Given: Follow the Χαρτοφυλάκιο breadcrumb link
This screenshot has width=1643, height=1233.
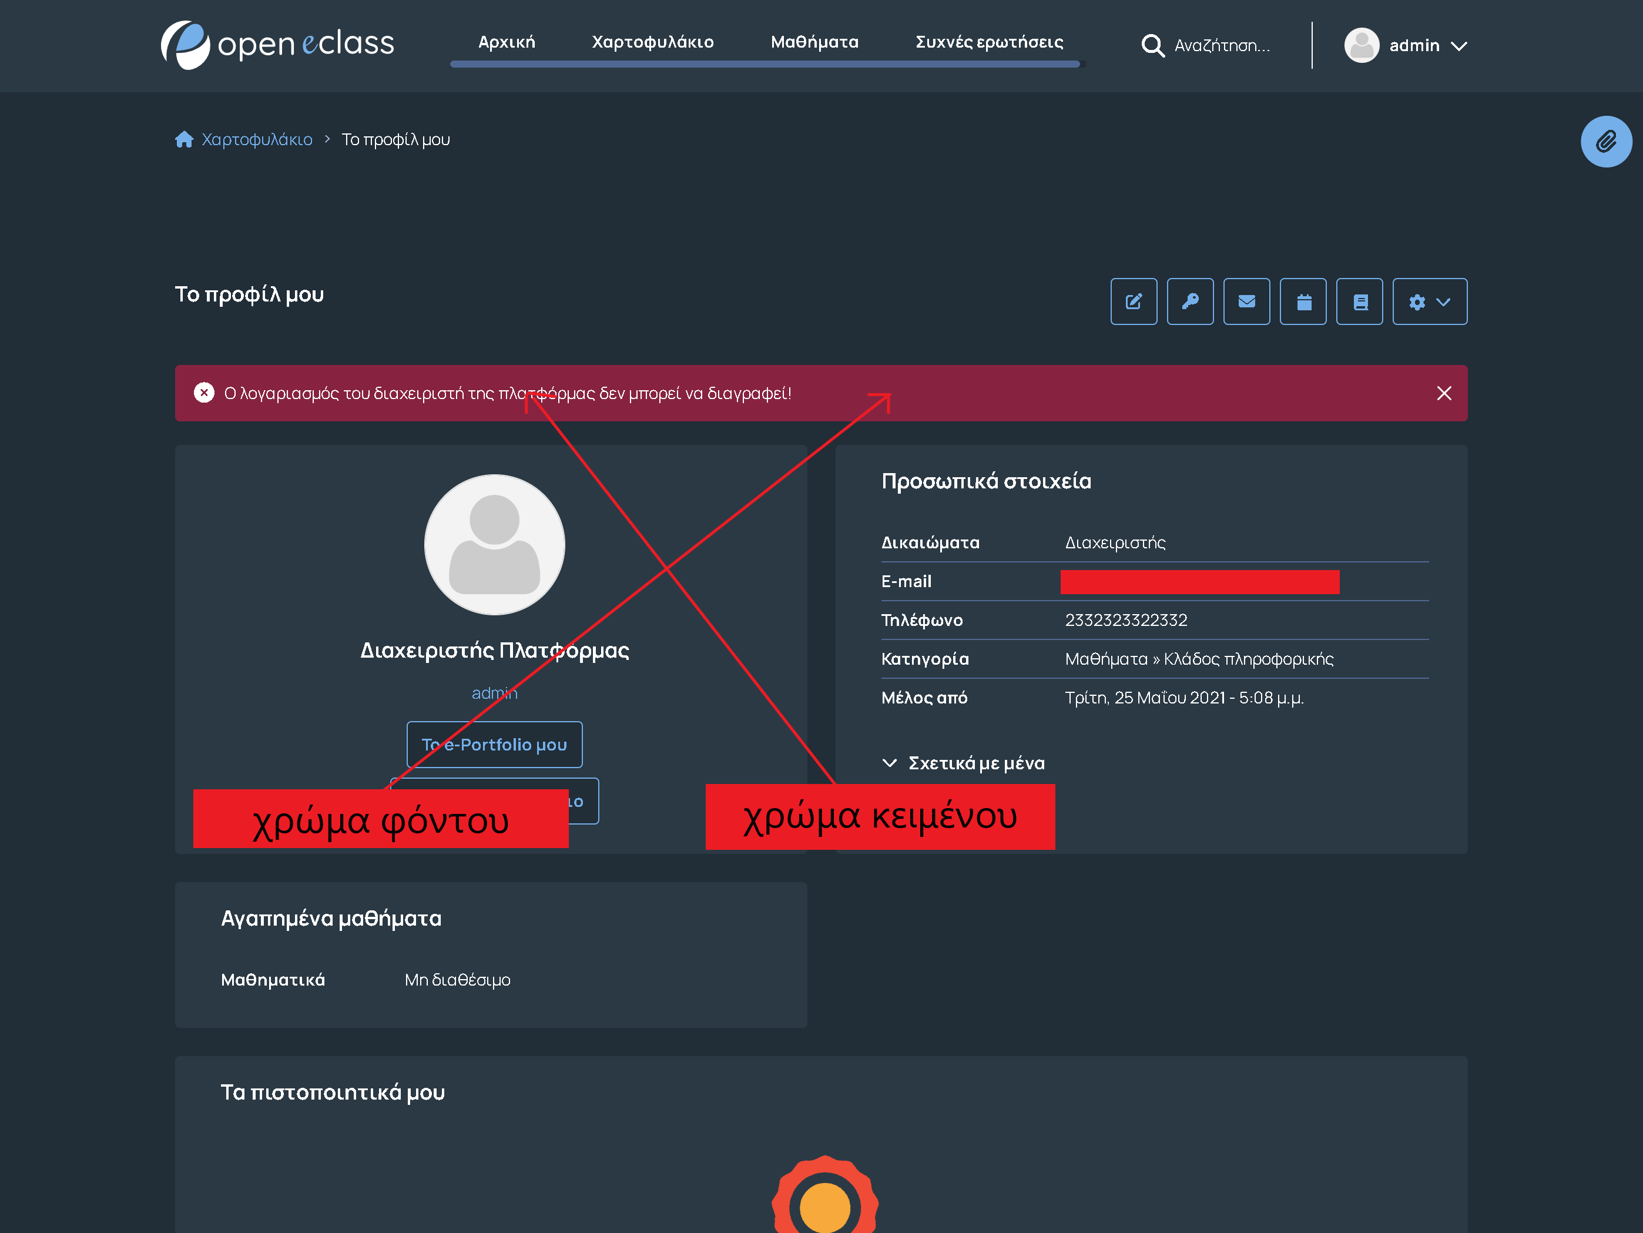Looking at the screenshot, I should tap(257, 140).
